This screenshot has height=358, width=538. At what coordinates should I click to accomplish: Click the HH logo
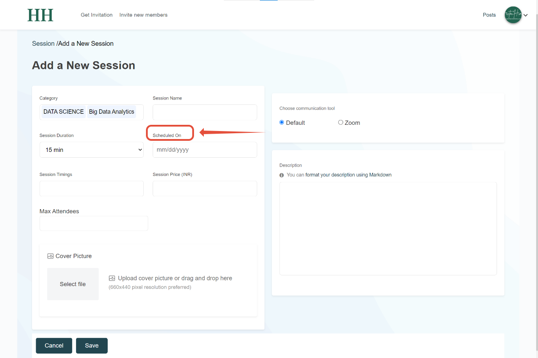pos(40,15)
